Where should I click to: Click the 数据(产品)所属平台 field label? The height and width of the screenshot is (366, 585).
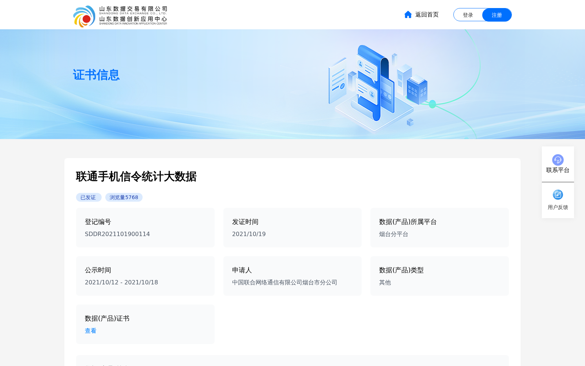tap(408, 222)
